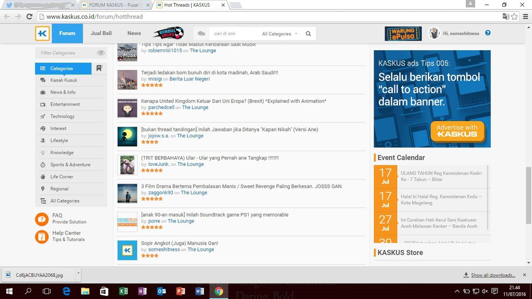Click the News & Info briefcase icon
The height and width of the screenshot is (299, 532).
click(43, 92)
